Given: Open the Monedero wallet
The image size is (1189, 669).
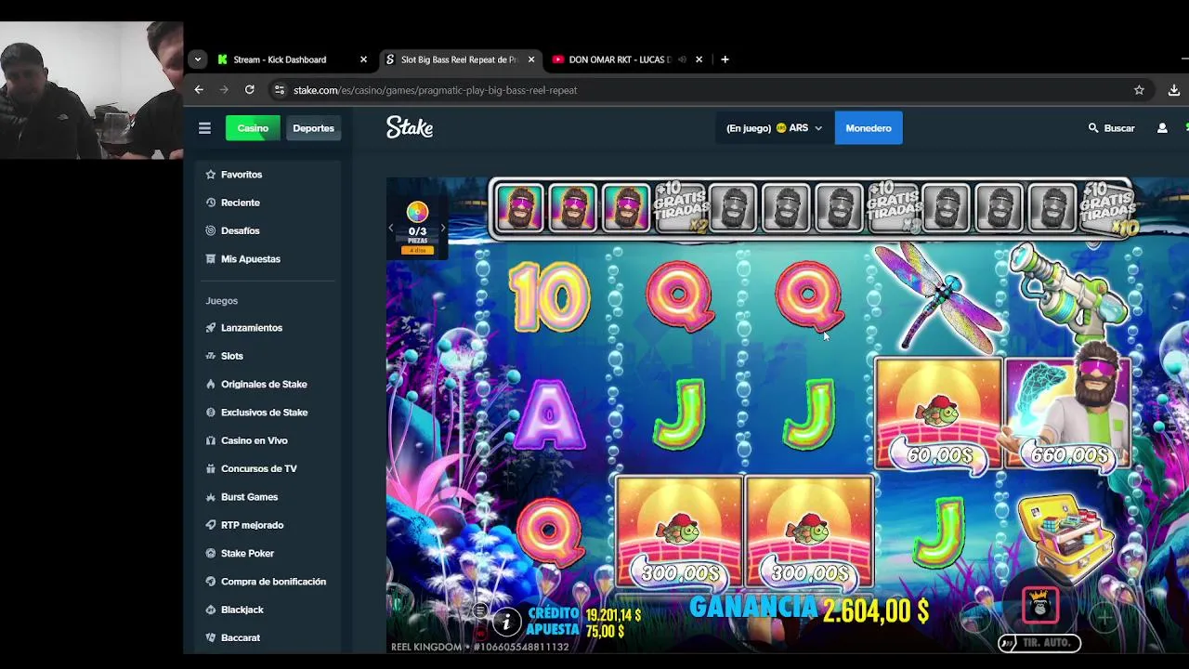Looking at the screenshot, I should (869, 128).
